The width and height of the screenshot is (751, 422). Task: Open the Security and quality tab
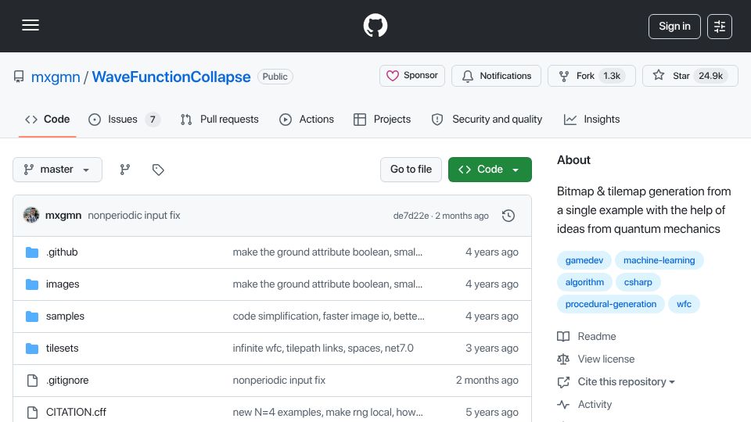coord(487,119)
